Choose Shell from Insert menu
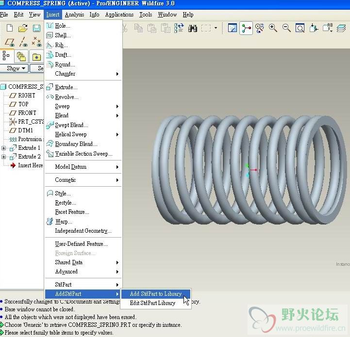Screen dimensions: 350x337 tap(83, 35)
